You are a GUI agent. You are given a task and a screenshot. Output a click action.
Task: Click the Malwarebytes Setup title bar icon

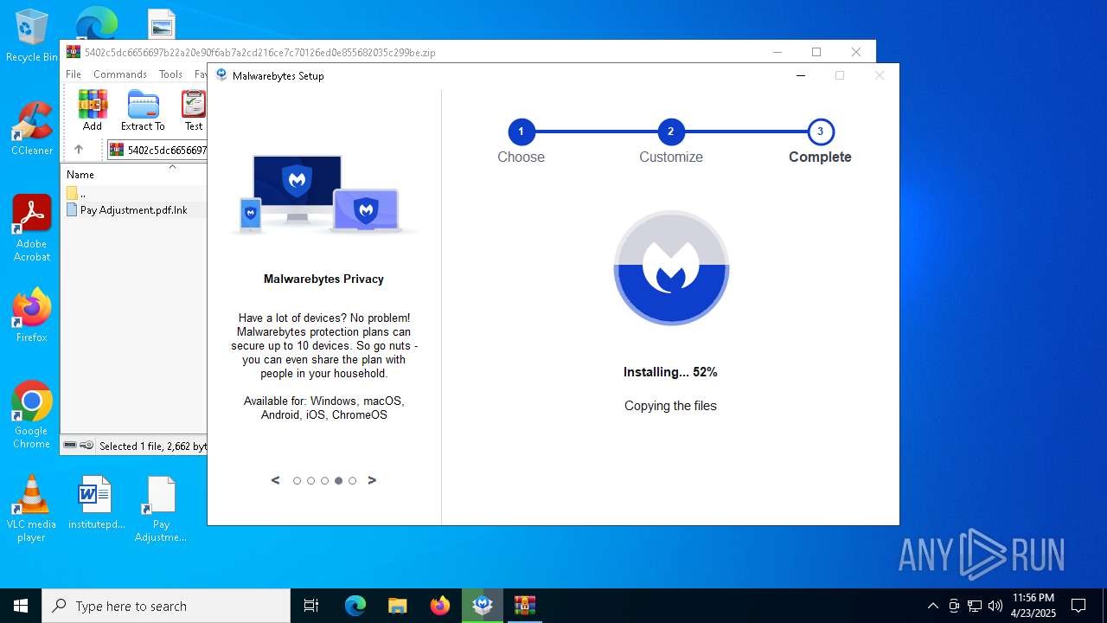point(221,75)
